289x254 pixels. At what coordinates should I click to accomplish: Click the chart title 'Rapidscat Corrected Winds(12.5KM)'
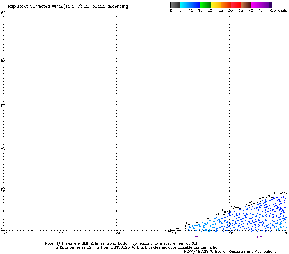pos(45,6)
